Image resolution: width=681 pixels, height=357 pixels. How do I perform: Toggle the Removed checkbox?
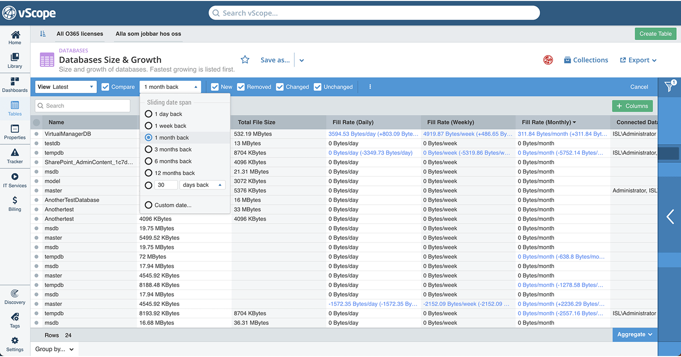coord(241,87)
